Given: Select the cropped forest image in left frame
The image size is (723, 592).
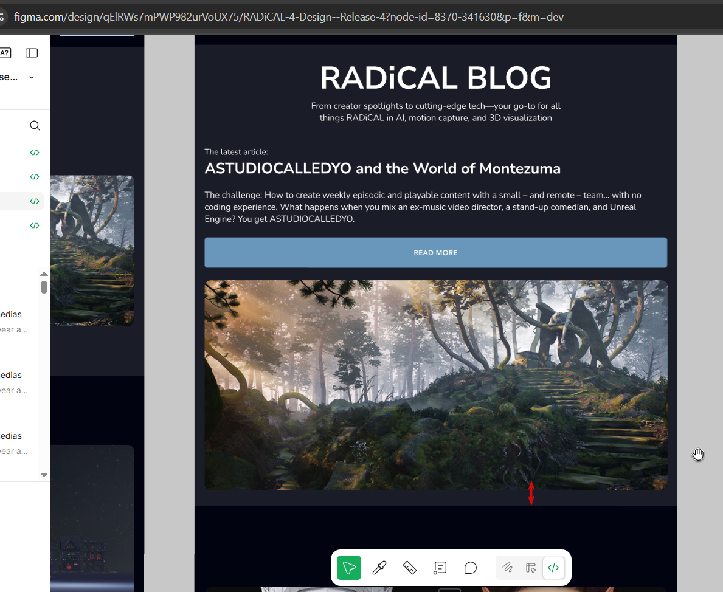Looking at the screenshot, I should pyautogui.click(x=92, y=250).
